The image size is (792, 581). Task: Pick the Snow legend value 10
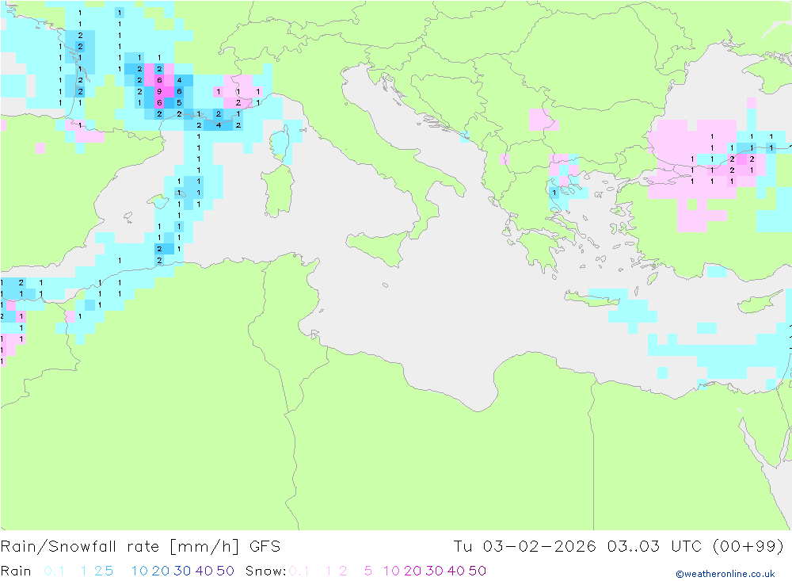click(x=391, y=571)
